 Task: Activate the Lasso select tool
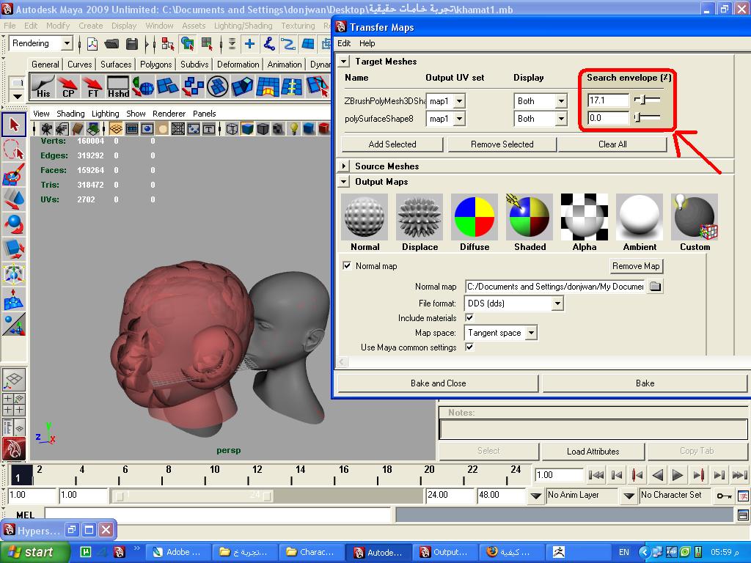coord(14,150)
